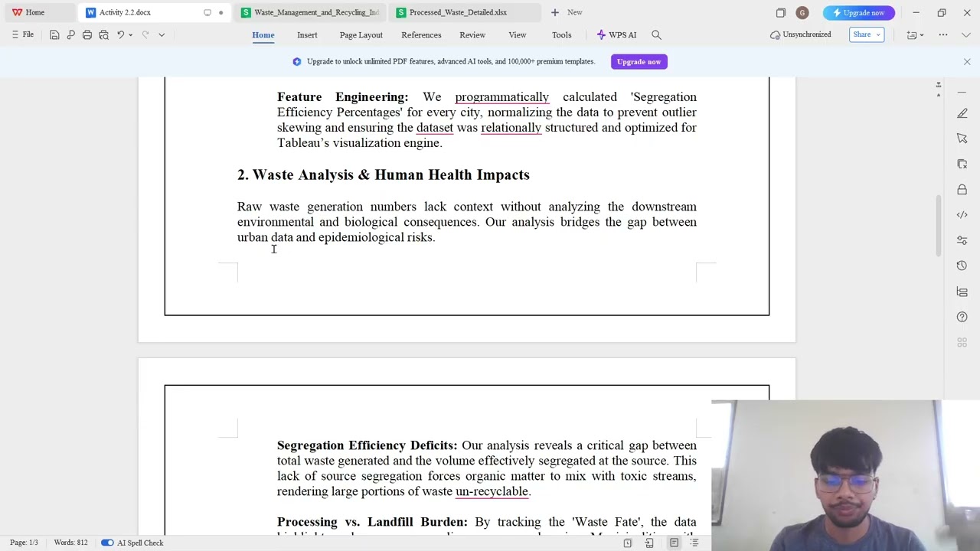
Task: Open the G user account avatar
Action: point(802,12)
